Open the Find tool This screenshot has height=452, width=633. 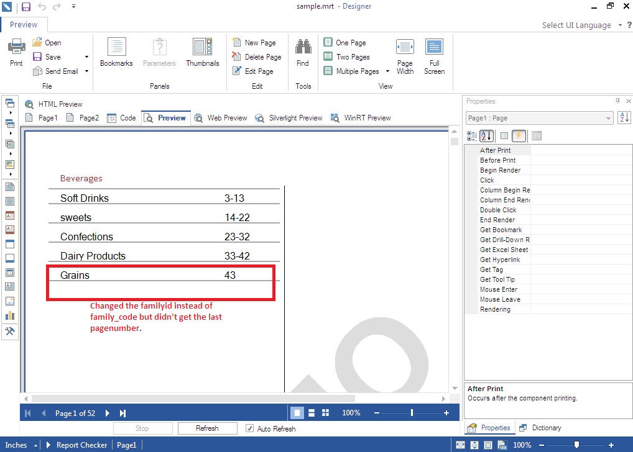click(303, 52)
